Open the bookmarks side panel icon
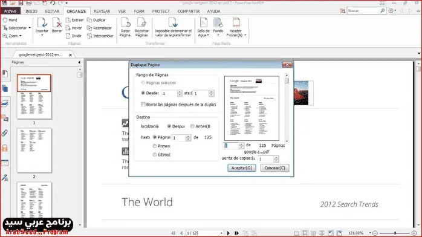The width and height of the screenshot is (422, 237). coord(5,73)
